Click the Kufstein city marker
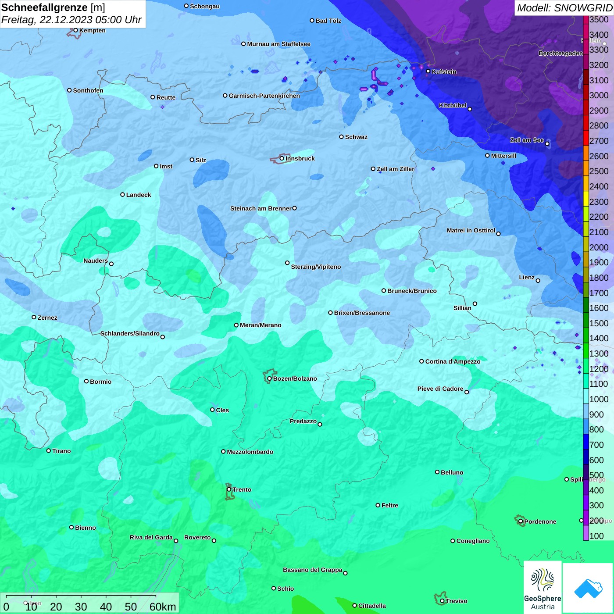Viewport: 614px width, 614px height. point(428,71)
